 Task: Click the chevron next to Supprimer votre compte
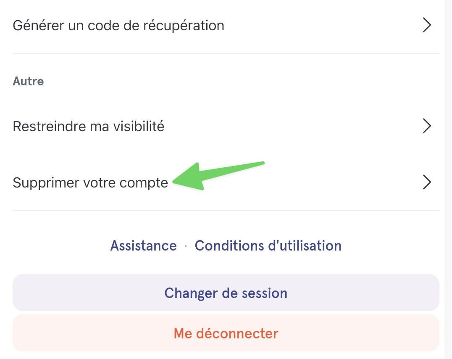click(427, 182)
